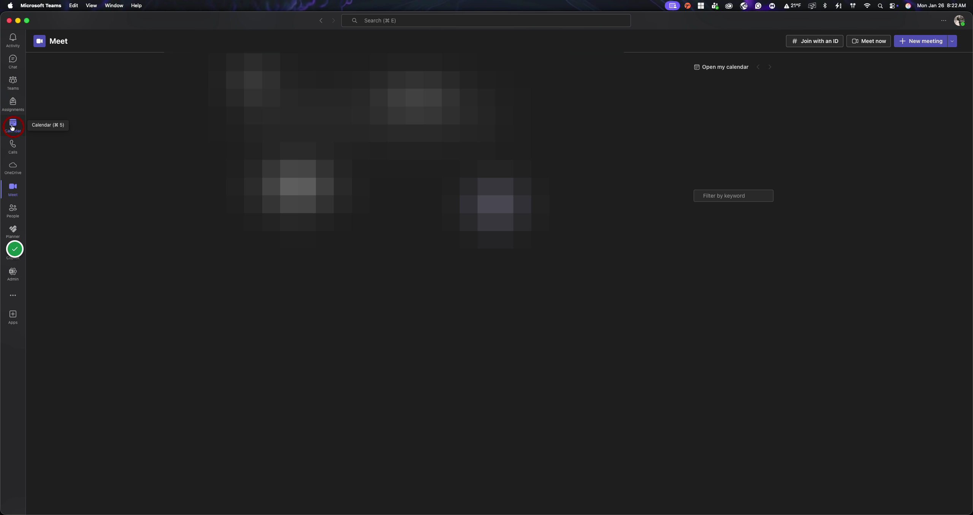The height and width of the screenshot is (515, 973).
Task: Open Calendar in the sidebar
Action: pyautogui.click(x=13, y=126)
